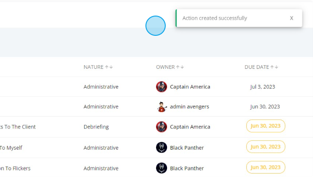Click the 'admin avengers' owner name

coord(190,107)
